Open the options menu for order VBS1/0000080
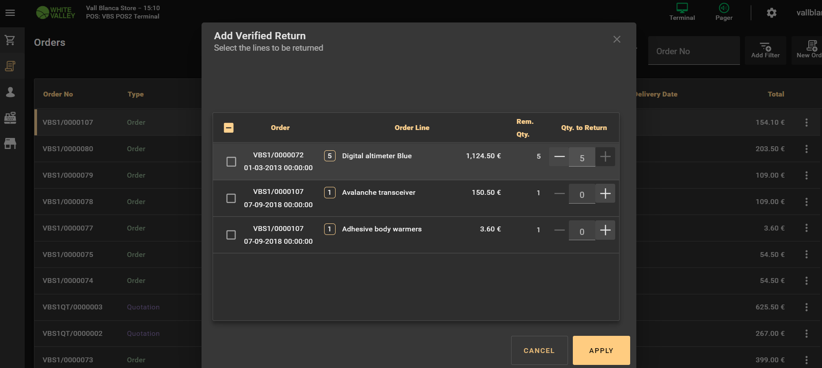Image resolution: width=822 pixels, height=368 pixels. tap(806, 149)
